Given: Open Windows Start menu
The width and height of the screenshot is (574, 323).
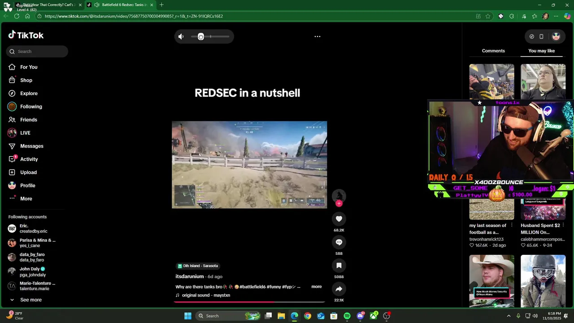Looking at the screenshot, I should (x=188, y=316).
